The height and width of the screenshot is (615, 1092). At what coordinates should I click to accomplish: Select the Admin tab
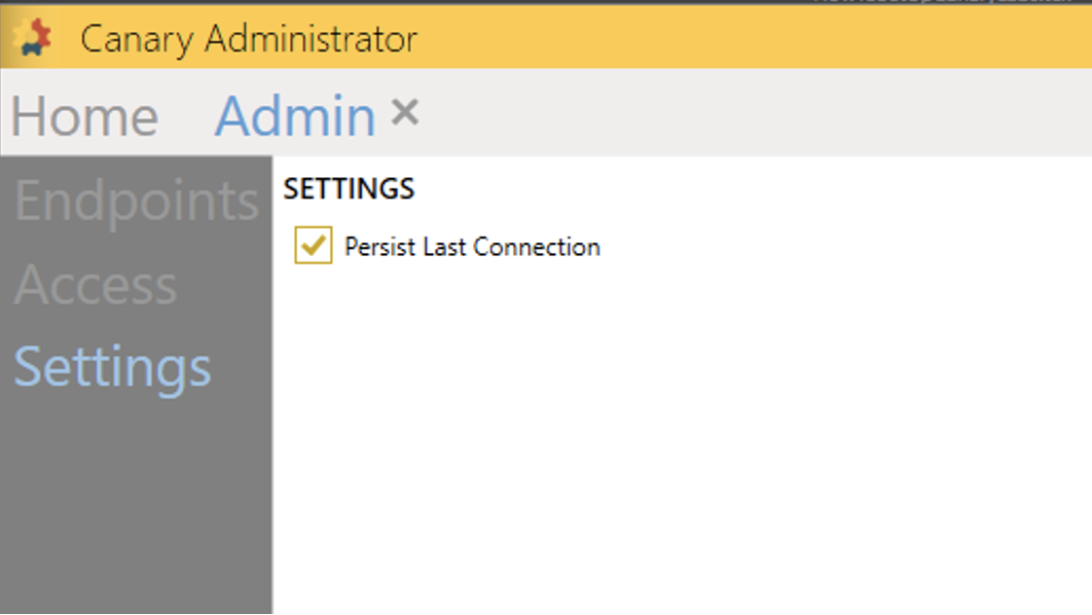(295, 117)
